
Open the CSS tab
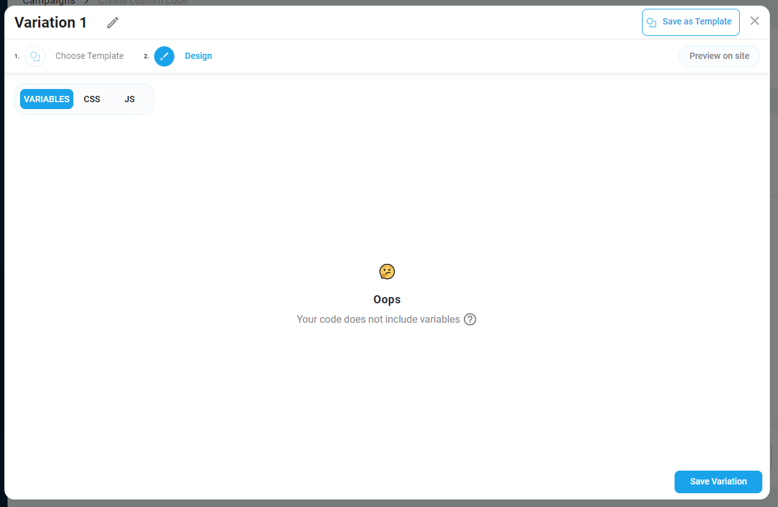(x=92, y=99)
